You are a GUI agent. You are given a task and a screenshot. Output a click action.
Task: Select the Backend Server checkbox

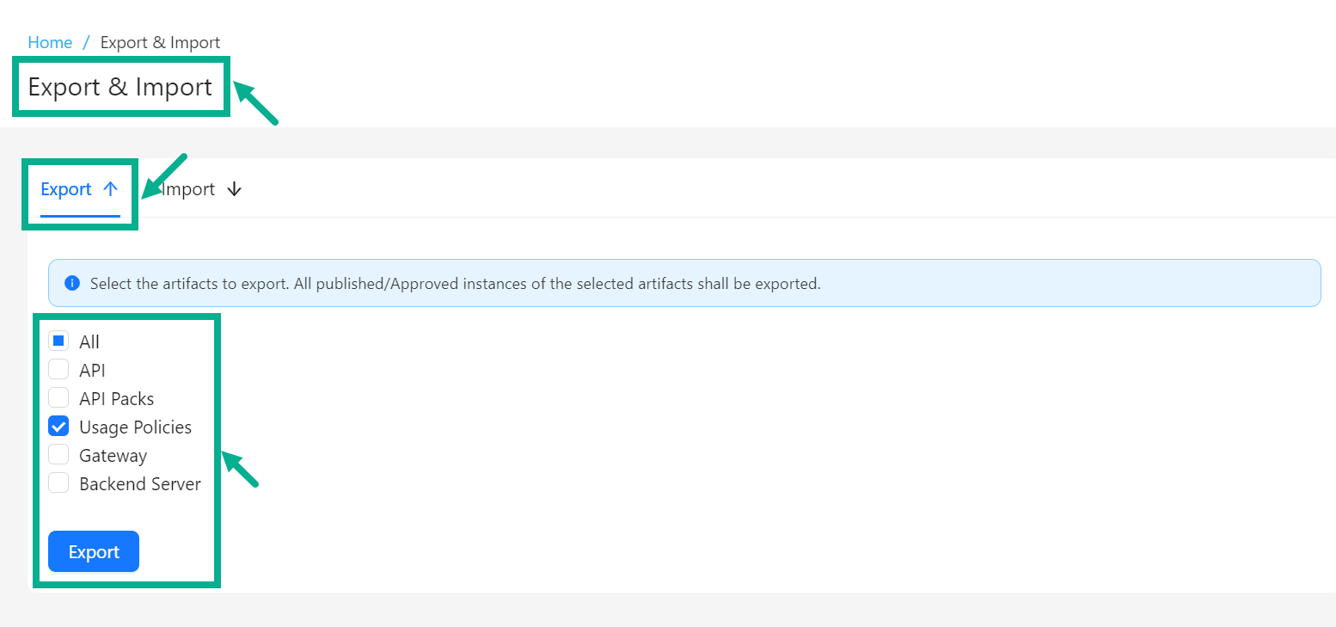pos(58,483)
